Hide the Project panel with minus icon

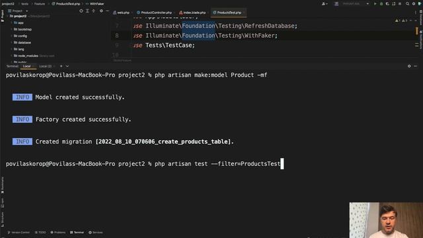(x=107, y=11)
